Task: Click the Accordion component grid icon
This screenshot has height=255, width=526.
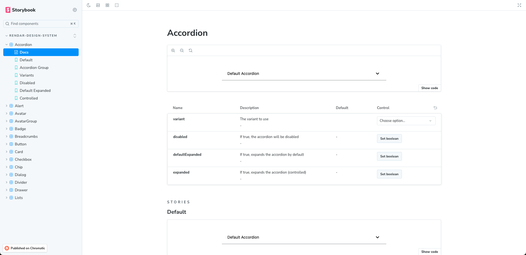Action: pyautogui.click(x=11, y=45)
